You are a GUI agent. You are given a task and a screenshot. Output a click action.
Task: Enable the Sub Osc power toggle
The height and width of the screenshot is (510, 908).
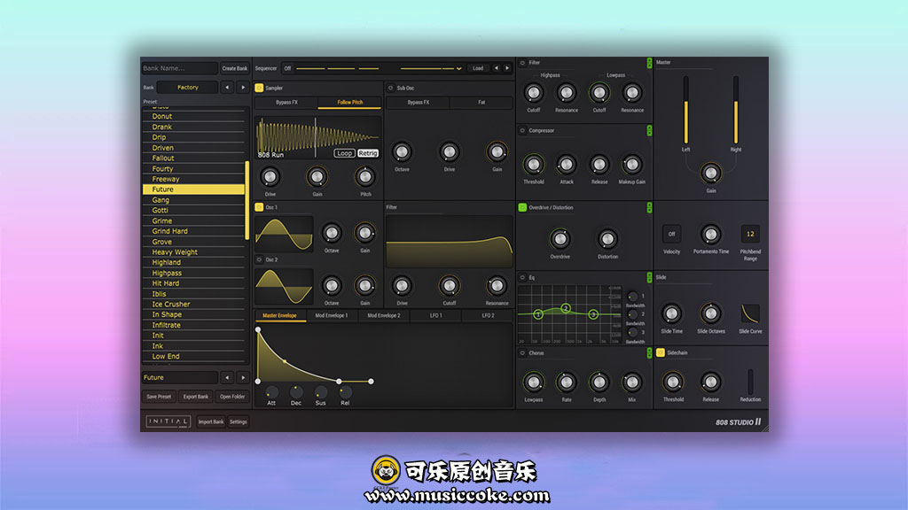pos(390,89)
